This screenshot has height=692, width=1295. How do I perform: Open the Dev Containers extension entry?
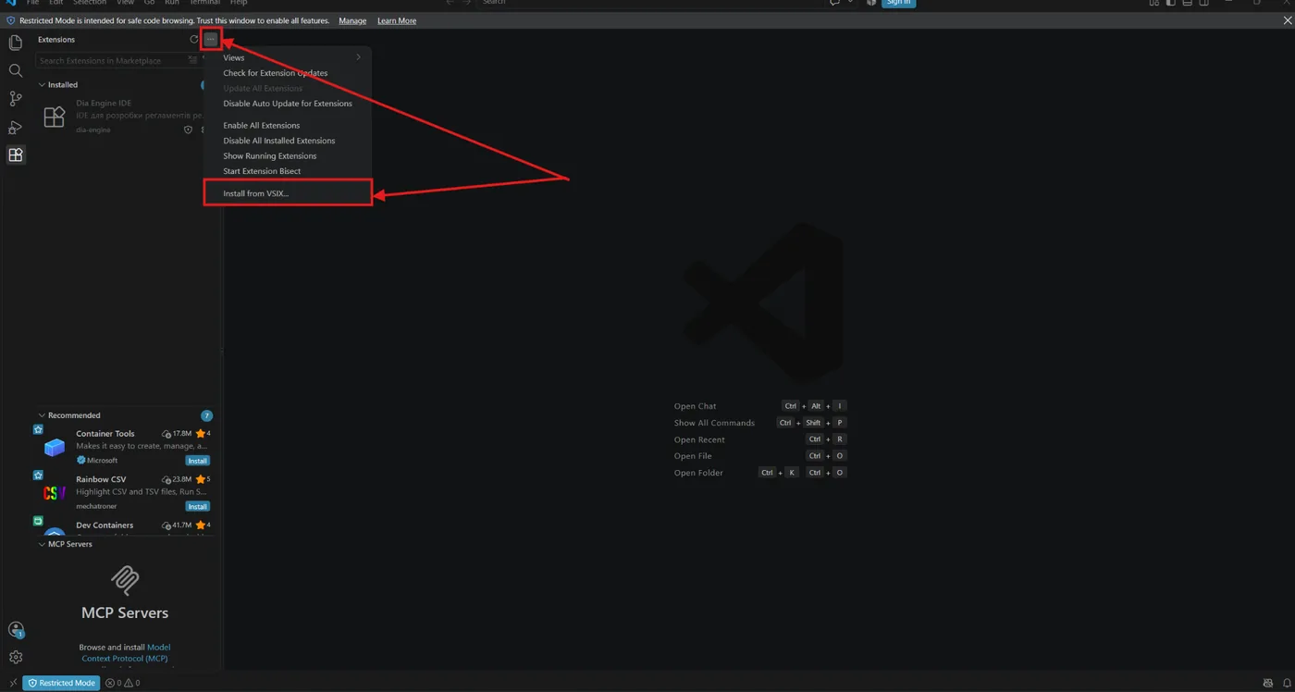(125, 525)
